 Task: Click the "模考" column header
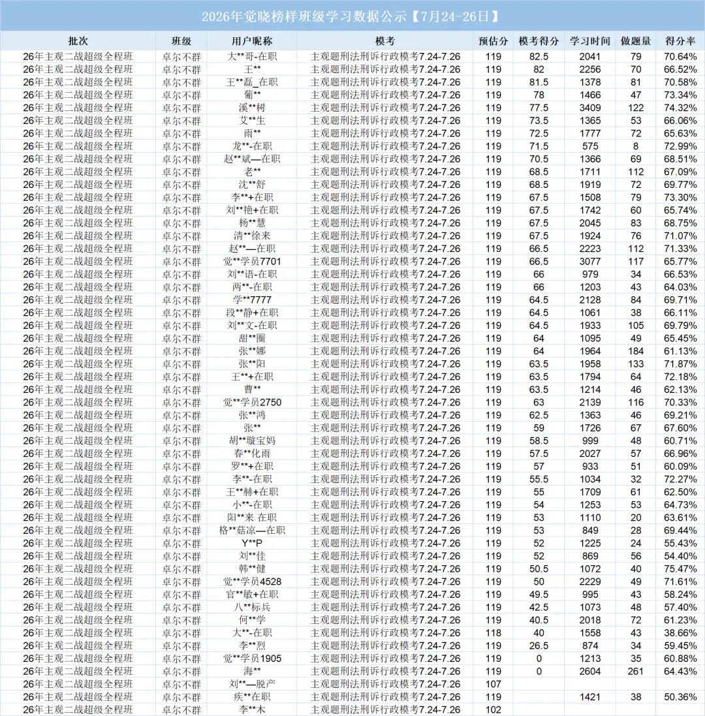[x=385, y=41]
